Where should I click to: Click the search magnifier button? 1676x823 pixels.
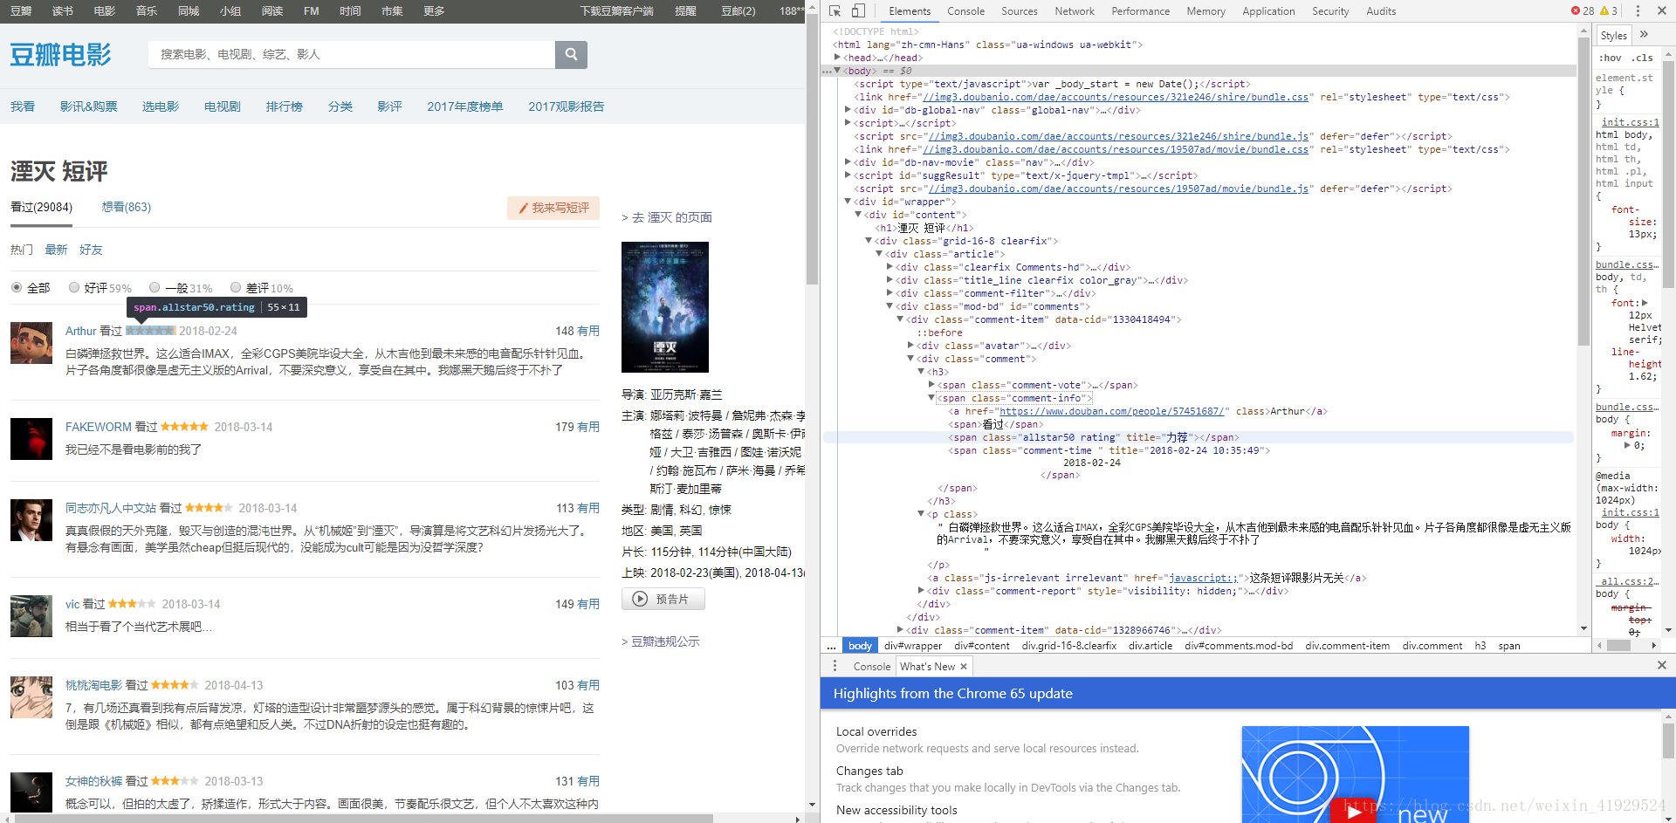[x=571, y=54]
